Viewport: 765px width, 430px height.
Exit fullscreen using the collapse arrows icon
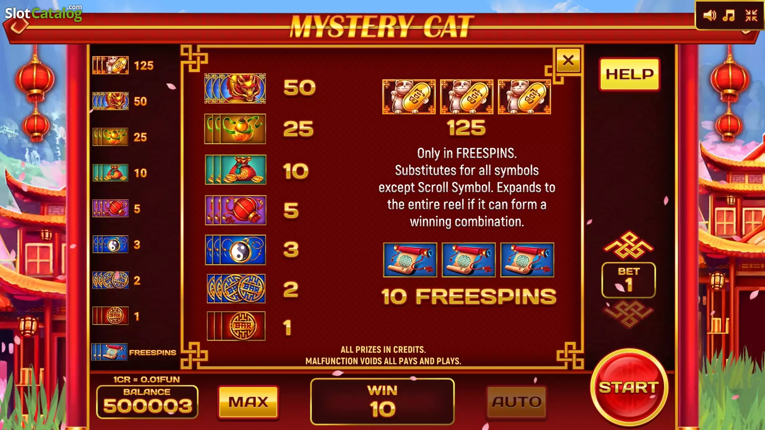coord(751,16)
